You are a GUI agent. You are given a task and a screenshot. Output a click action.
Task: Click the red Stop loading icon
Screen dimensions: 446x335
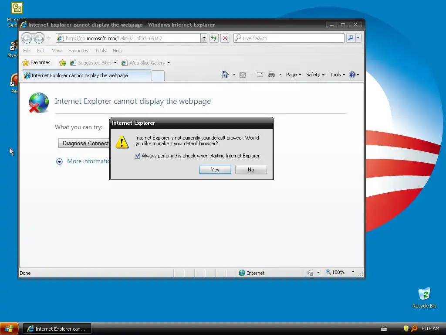225,38
